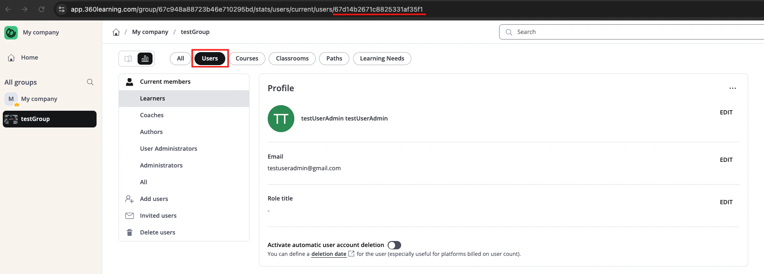Toggle automatic user account deletion switch
The width and height of the screenshot is (764, 274).
[x=394, y=245]
